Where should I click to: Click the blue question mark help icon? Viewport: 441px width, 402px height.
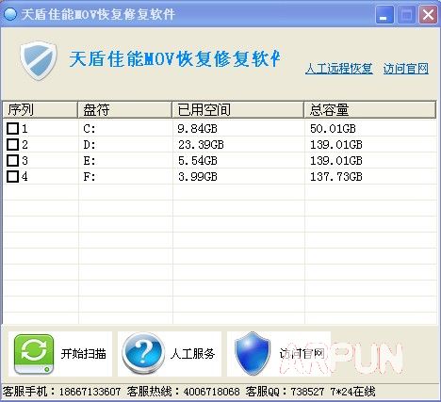tap(143, 354)
